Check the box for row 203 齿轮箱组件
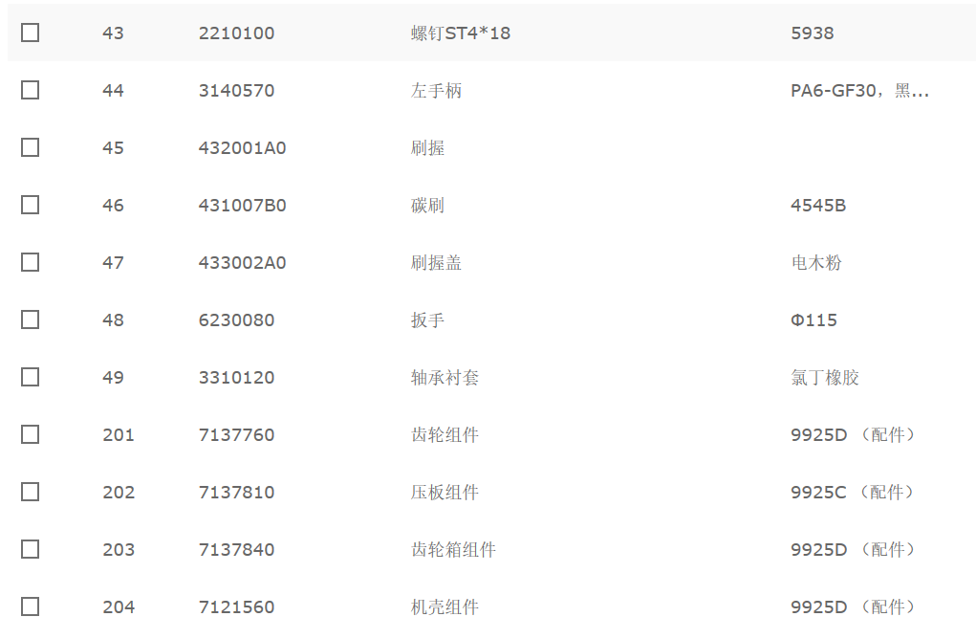The height and width of the screenshot is (639, 976). coord(30,549)
